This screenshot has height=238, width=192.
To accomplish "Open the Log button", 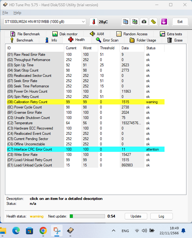I will (161, 216).
